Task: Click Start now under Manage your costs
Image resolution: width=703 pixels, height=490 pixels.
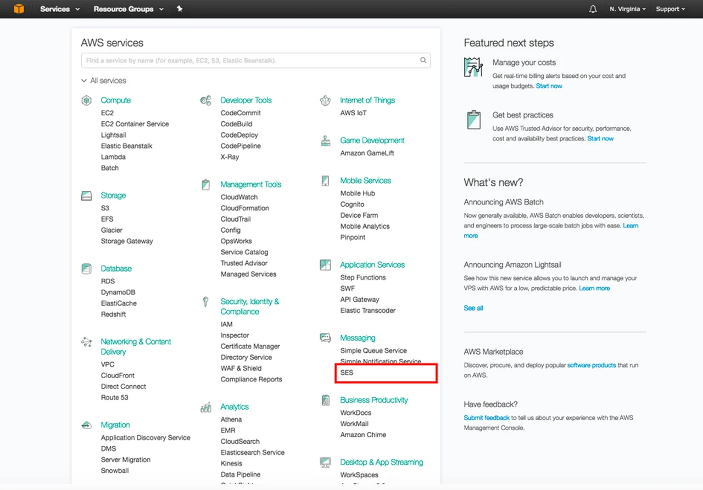Action: [x=549, y=86]
